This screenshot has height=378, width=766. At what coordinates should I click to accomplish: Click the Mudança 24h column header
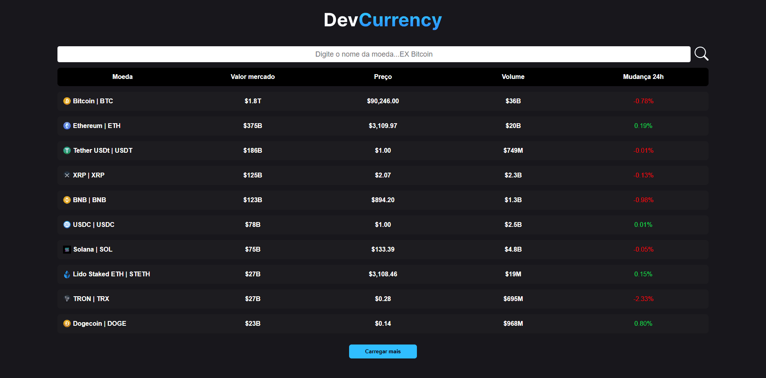643,77
